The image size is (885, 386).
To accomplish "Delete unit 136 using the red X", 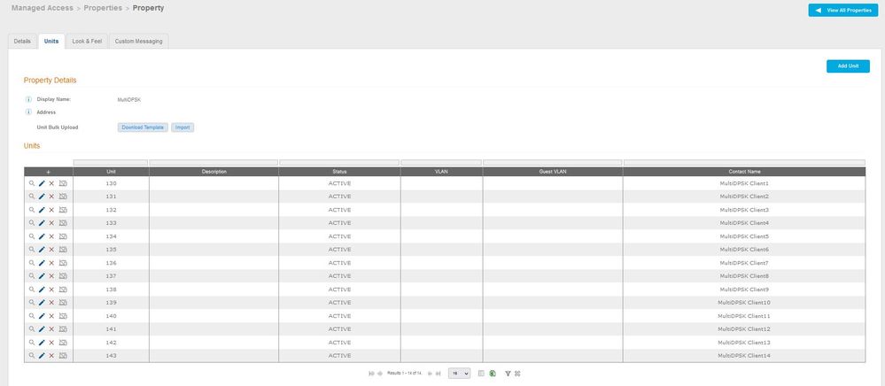I will (51, 263).
